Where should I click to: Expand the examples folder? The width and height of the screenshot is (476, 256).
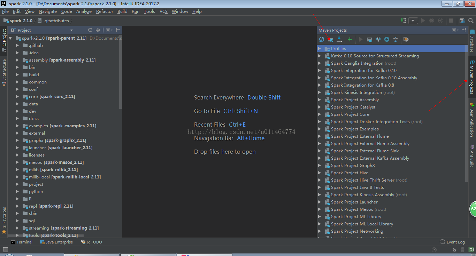click(17, 126)
